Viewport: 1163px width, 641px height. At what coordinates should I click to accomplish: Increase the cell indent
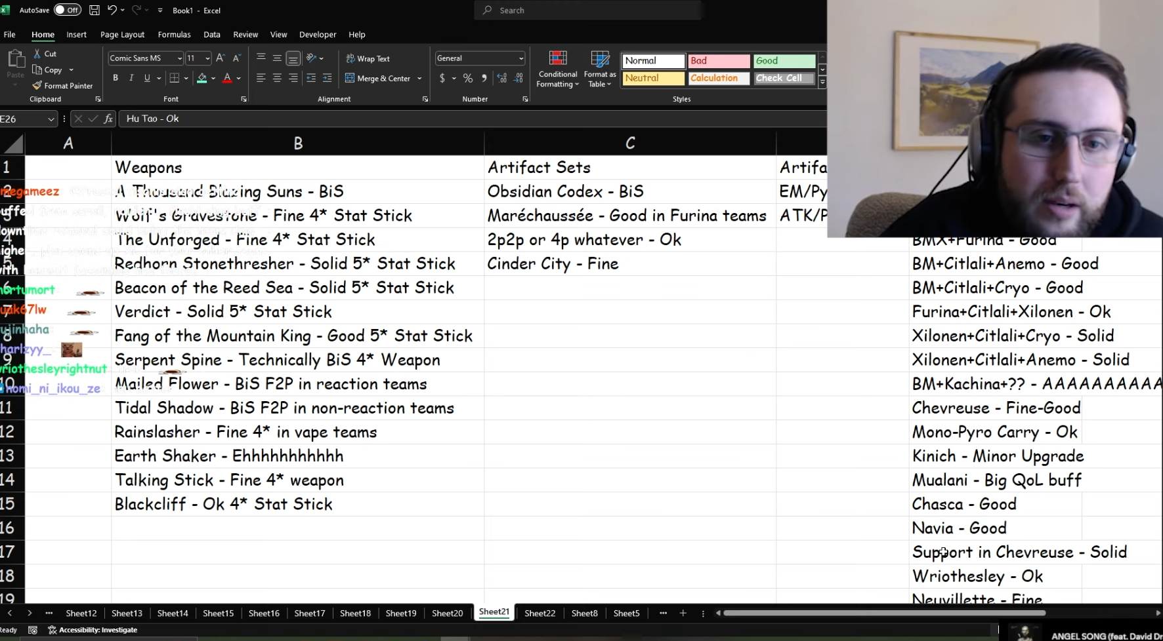point(327,78)
